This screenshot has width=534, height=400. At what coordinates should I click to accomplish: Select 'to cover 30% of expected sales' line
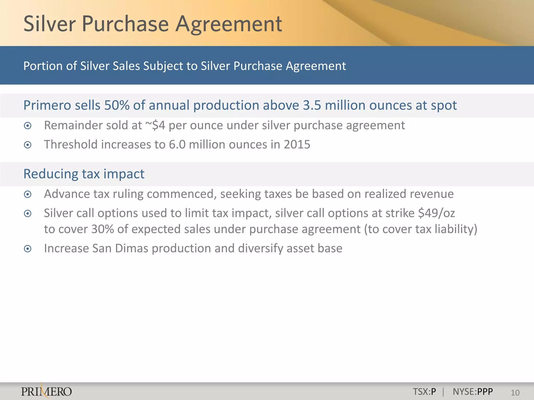tap(260, 229)
